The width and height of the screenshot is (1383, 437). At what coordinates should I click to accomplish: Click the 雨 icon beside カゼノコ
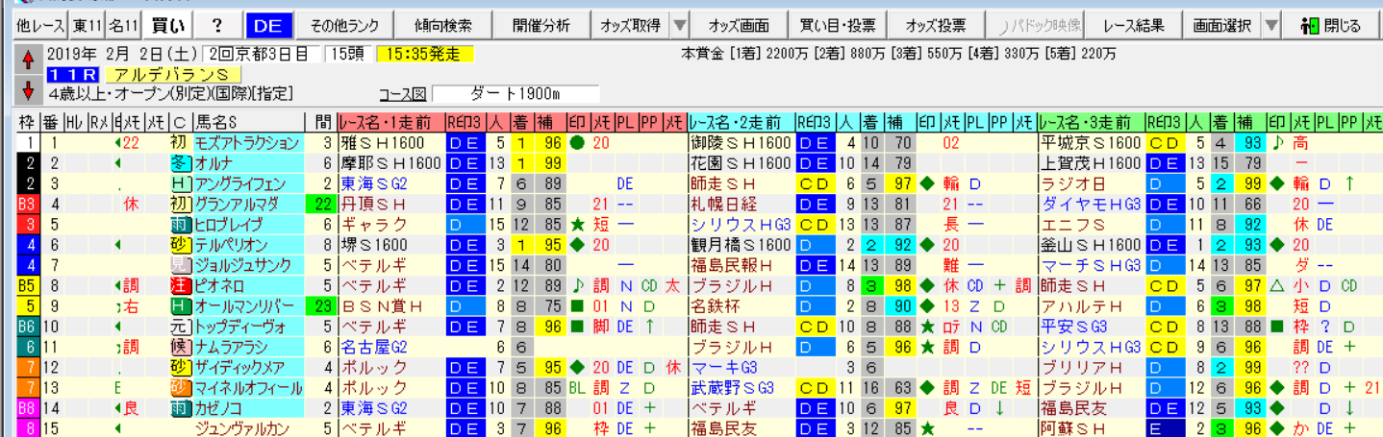(x=181, y=408)
